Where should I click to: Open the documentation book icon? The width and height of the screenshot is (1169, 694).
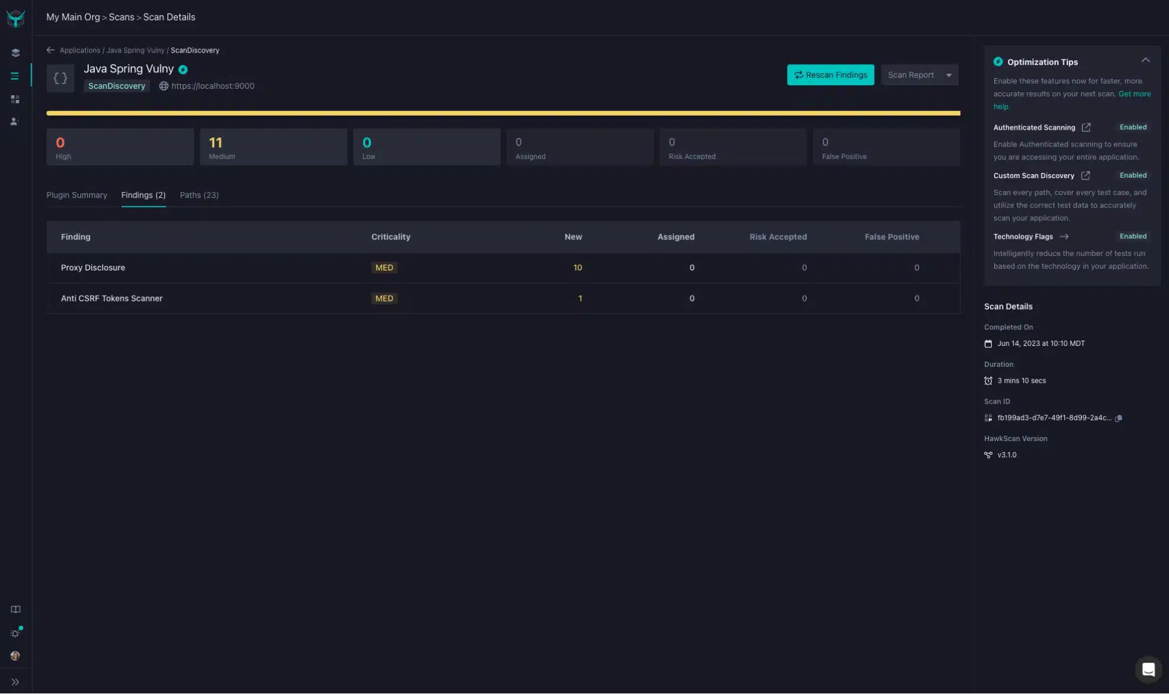click(15, 609)
